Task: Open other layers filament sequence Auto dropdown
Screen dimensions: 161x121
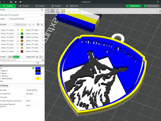Action: click(31, 105)
